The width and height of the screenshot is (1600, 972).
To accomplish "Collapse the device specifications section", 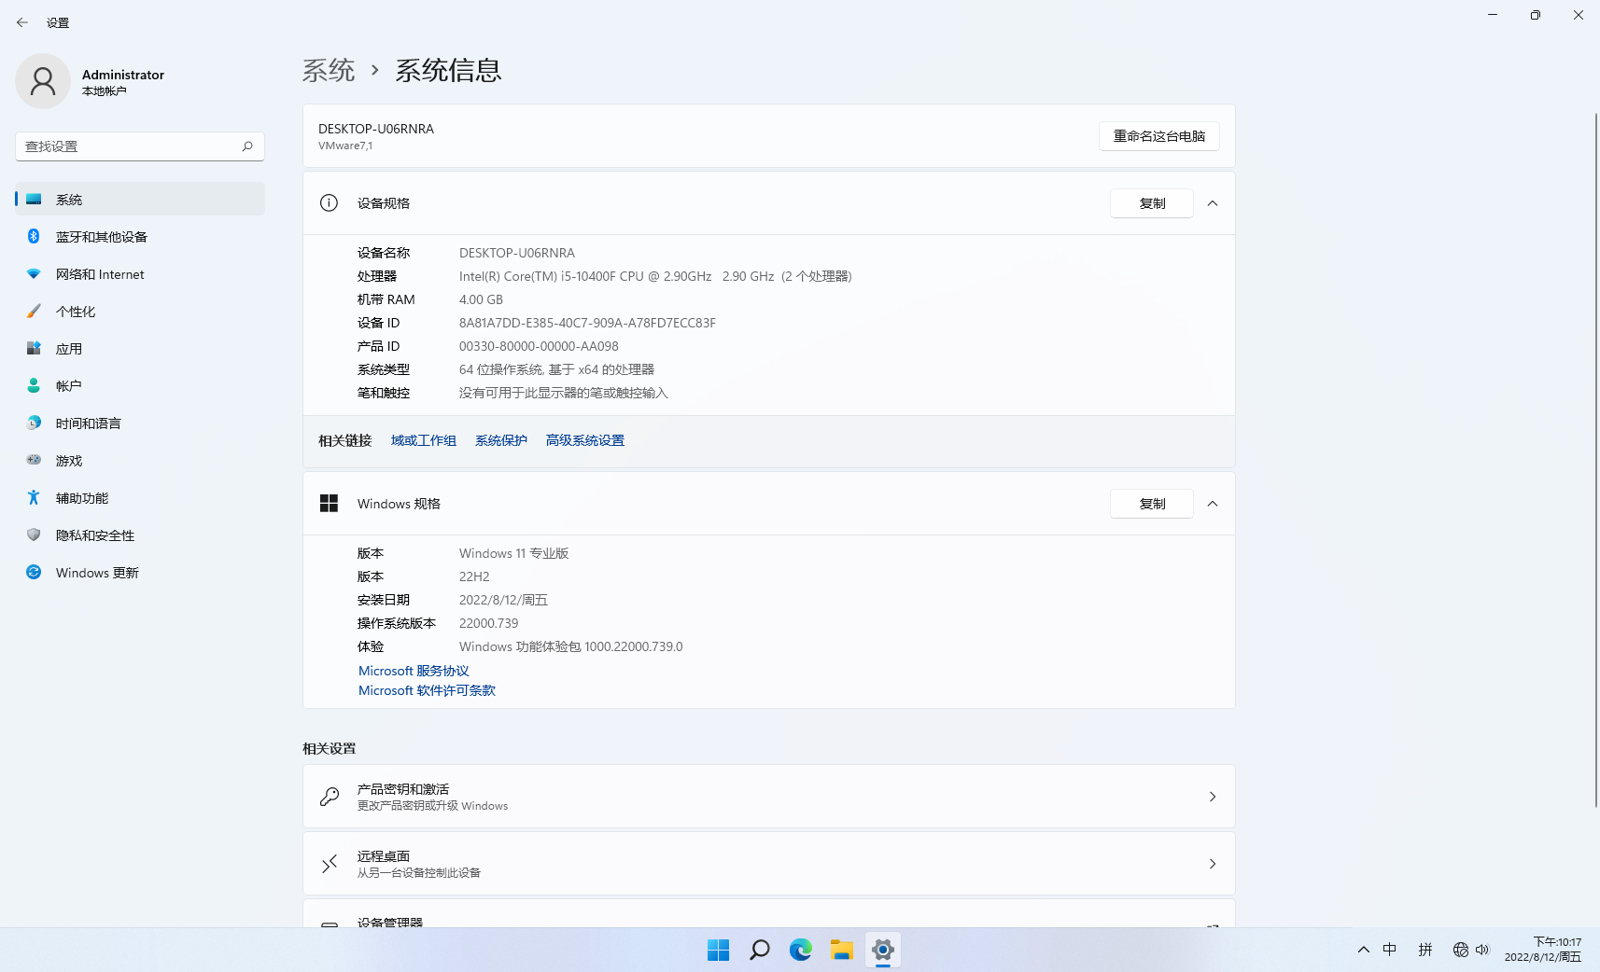I will (1212, 203).
